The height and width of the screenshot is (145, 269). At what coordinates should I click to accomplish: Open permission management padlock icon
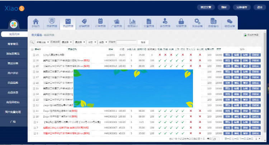[x=181, y=21]
